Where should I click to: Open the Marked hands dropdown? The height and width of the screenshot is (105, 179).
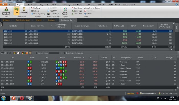tap(60, 53)
